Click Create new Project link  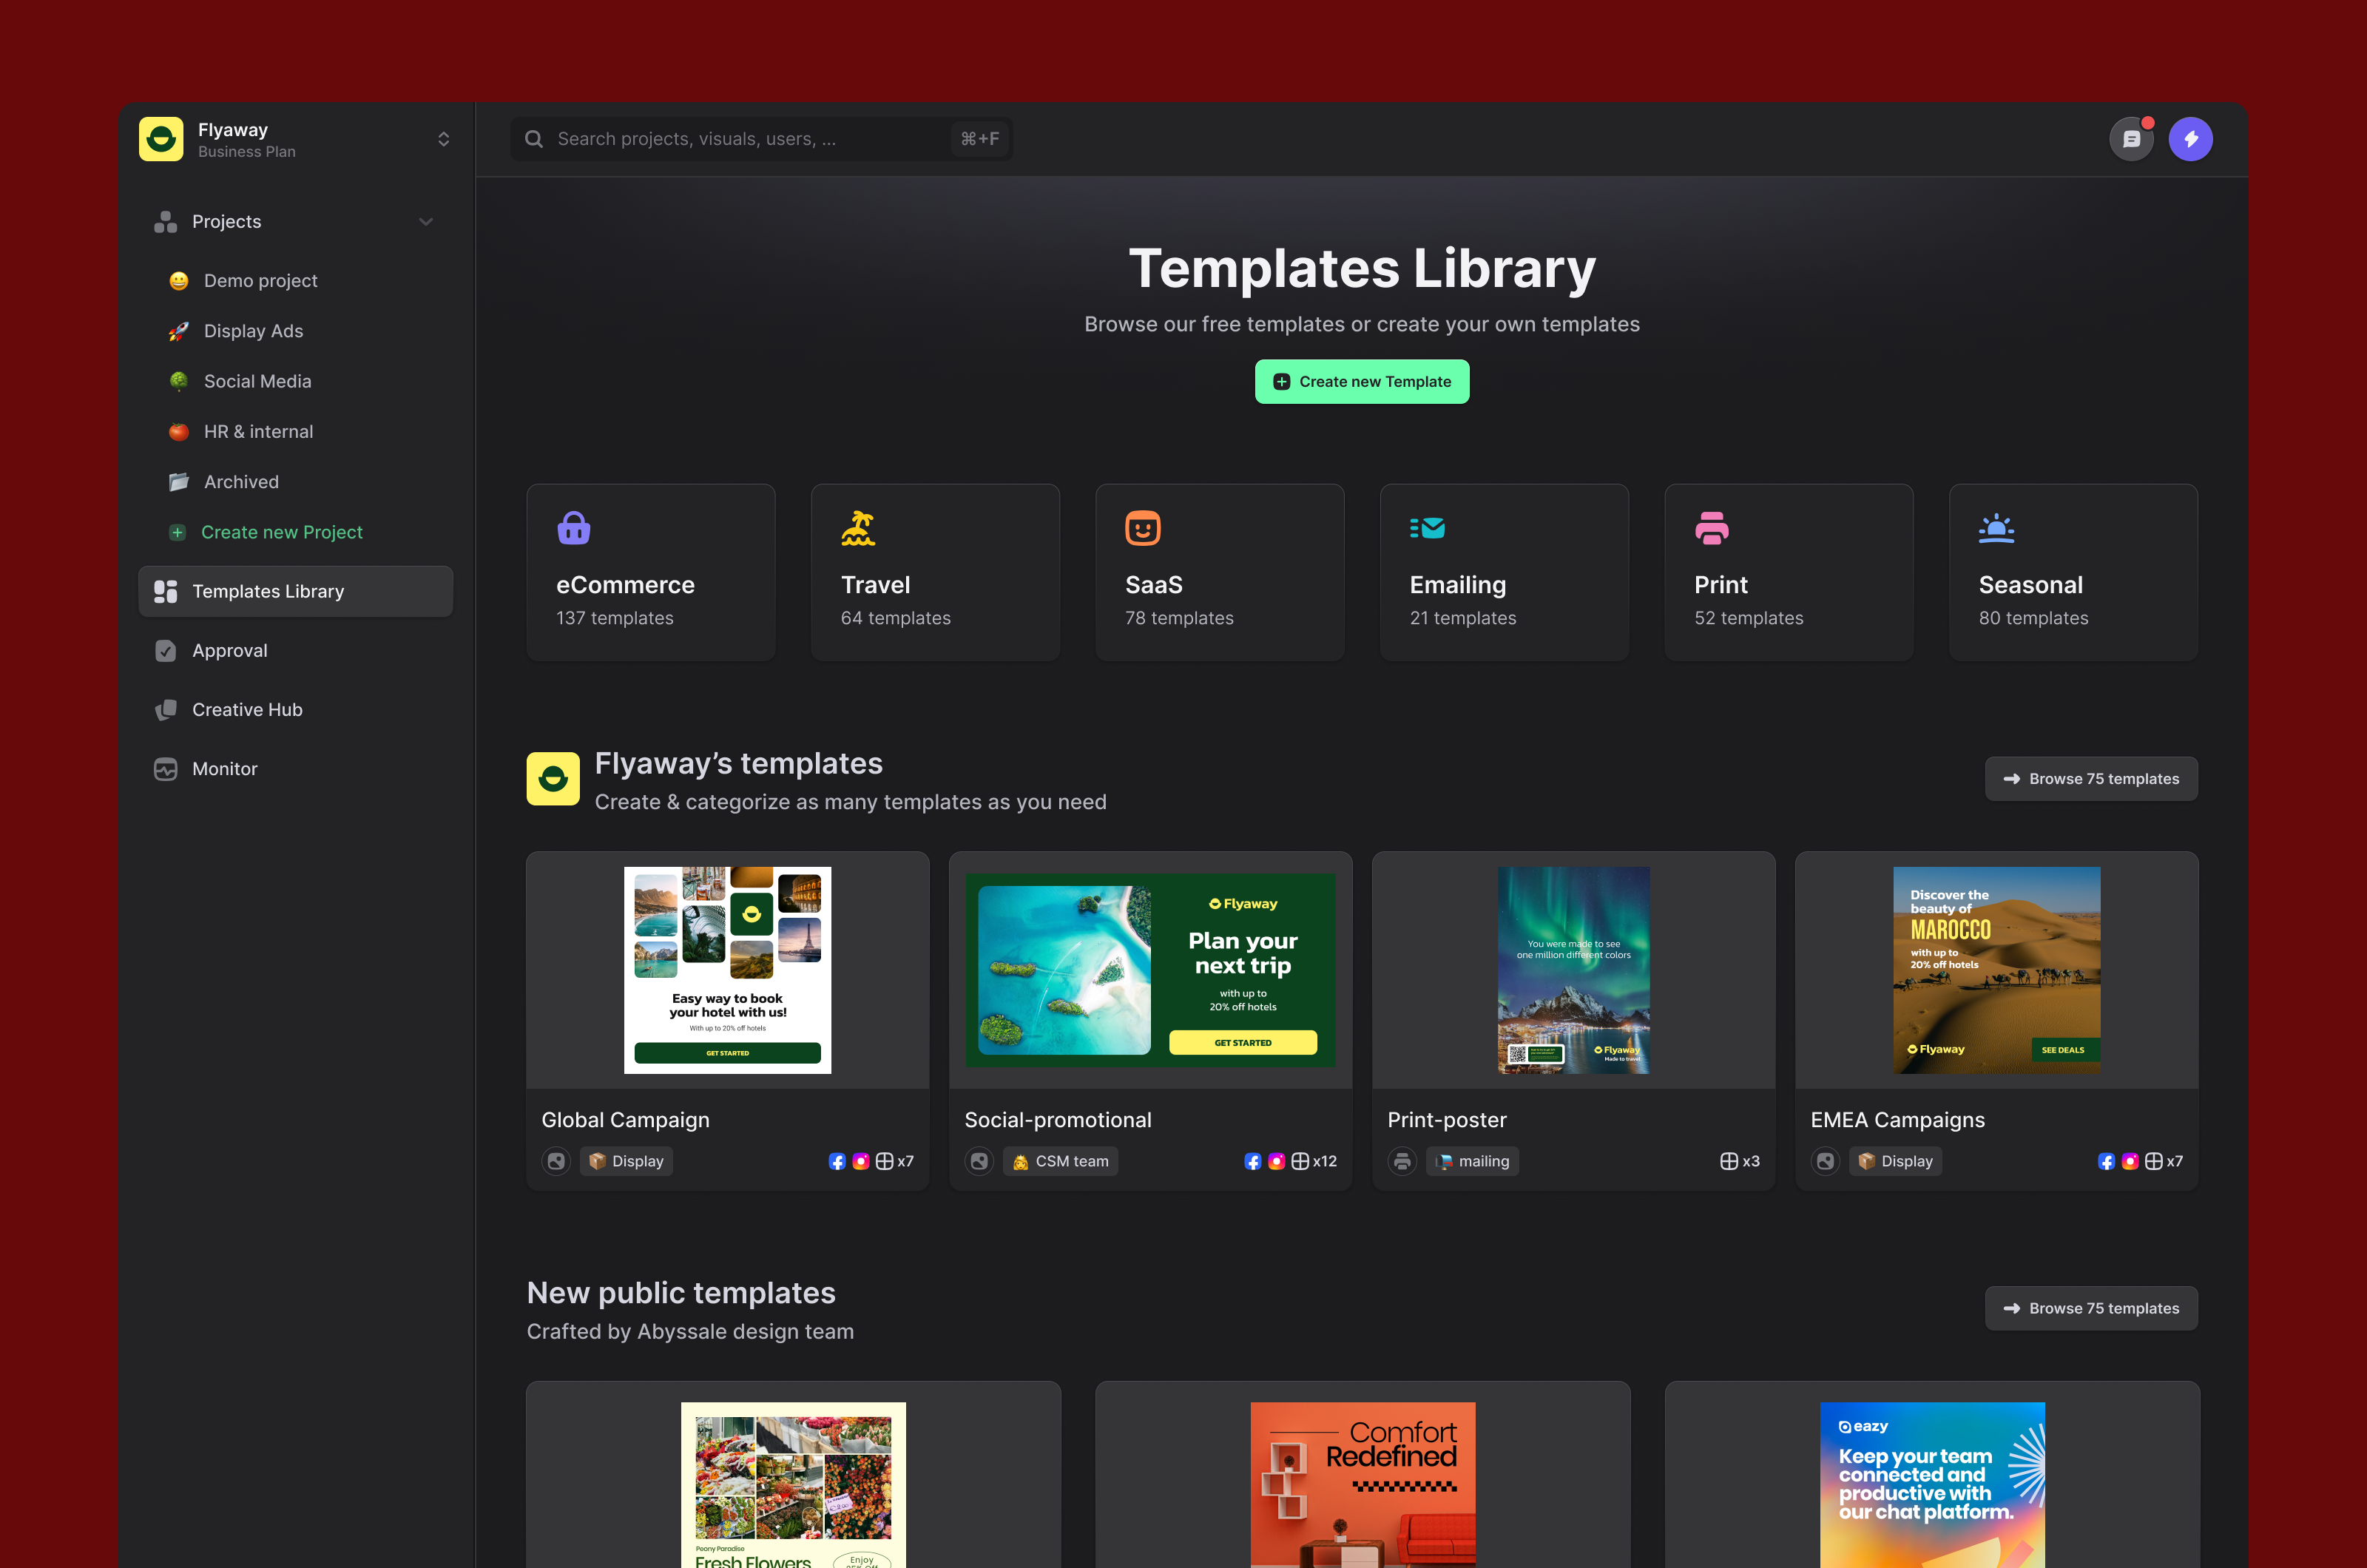(282, 531)
